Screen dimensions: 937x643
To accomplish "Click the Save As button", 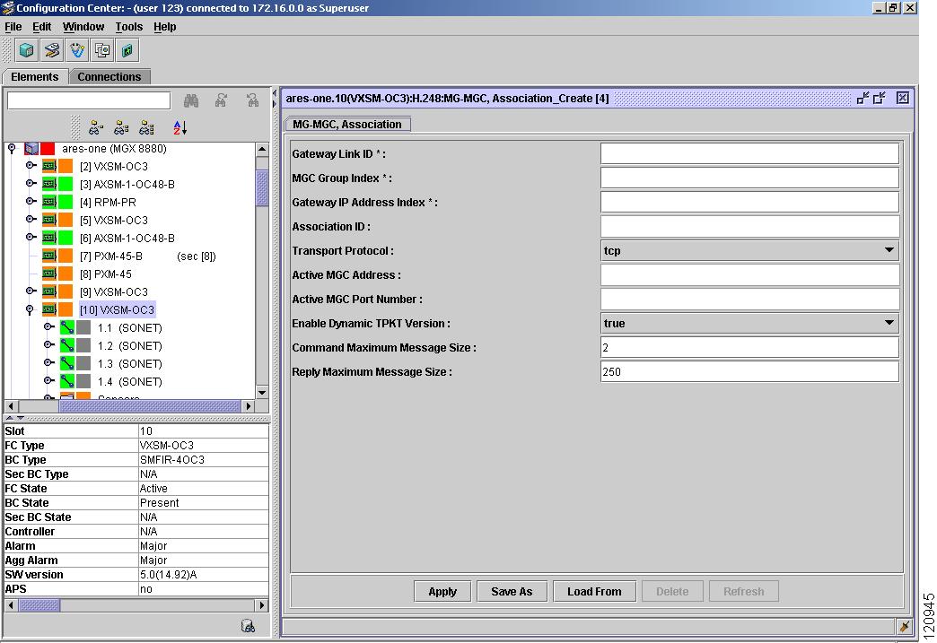I will 512,592.
